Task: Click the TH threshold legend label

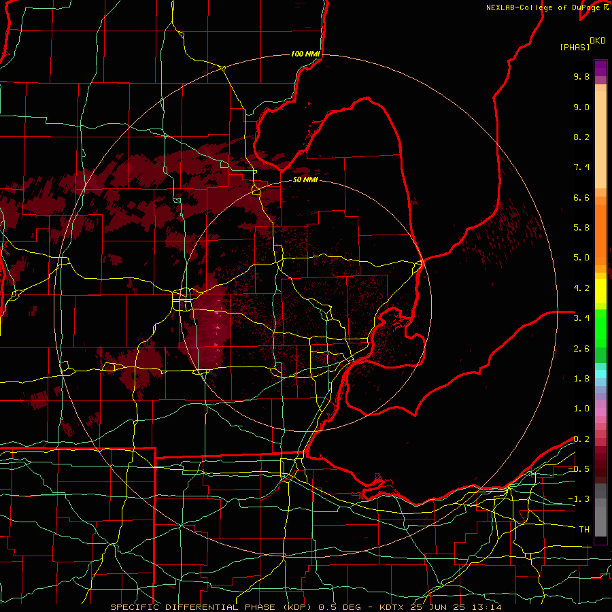Action: pyautogui.click(x=584, y=530)
